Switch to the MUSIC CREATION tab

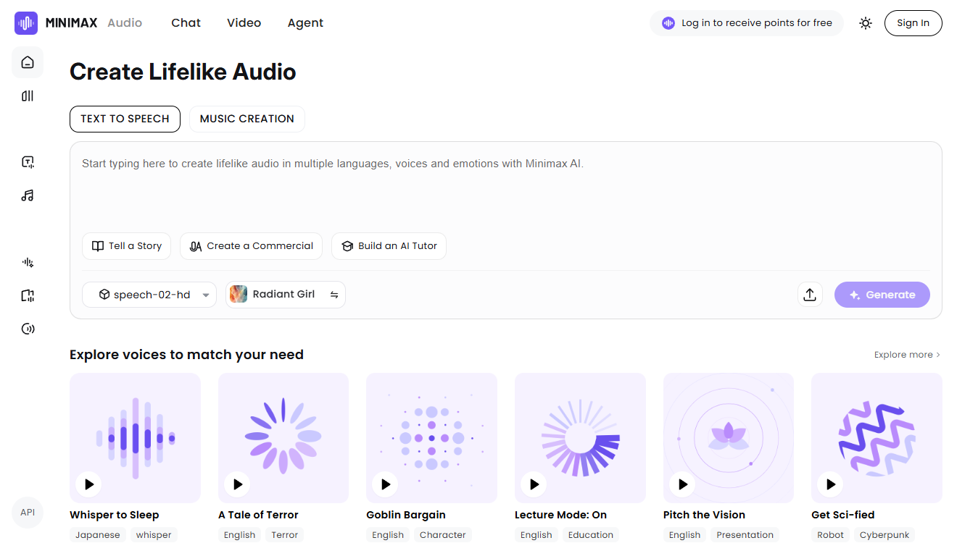coord(246,119)
